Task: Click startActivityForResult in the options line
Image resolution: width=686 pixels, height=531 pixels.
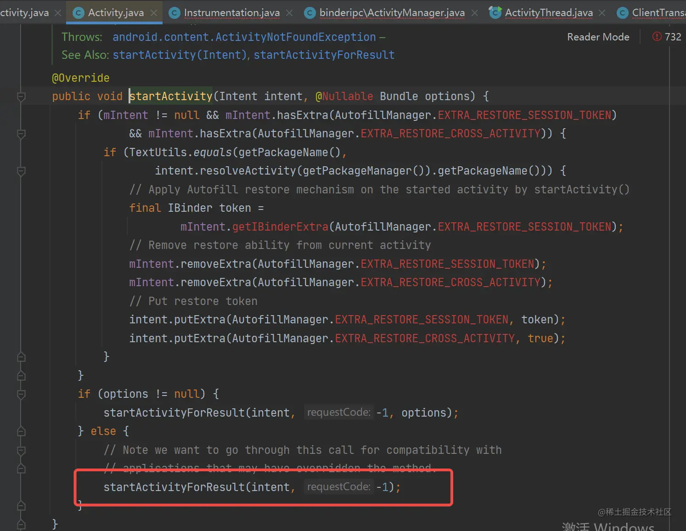Action: (x=174, y=413)
